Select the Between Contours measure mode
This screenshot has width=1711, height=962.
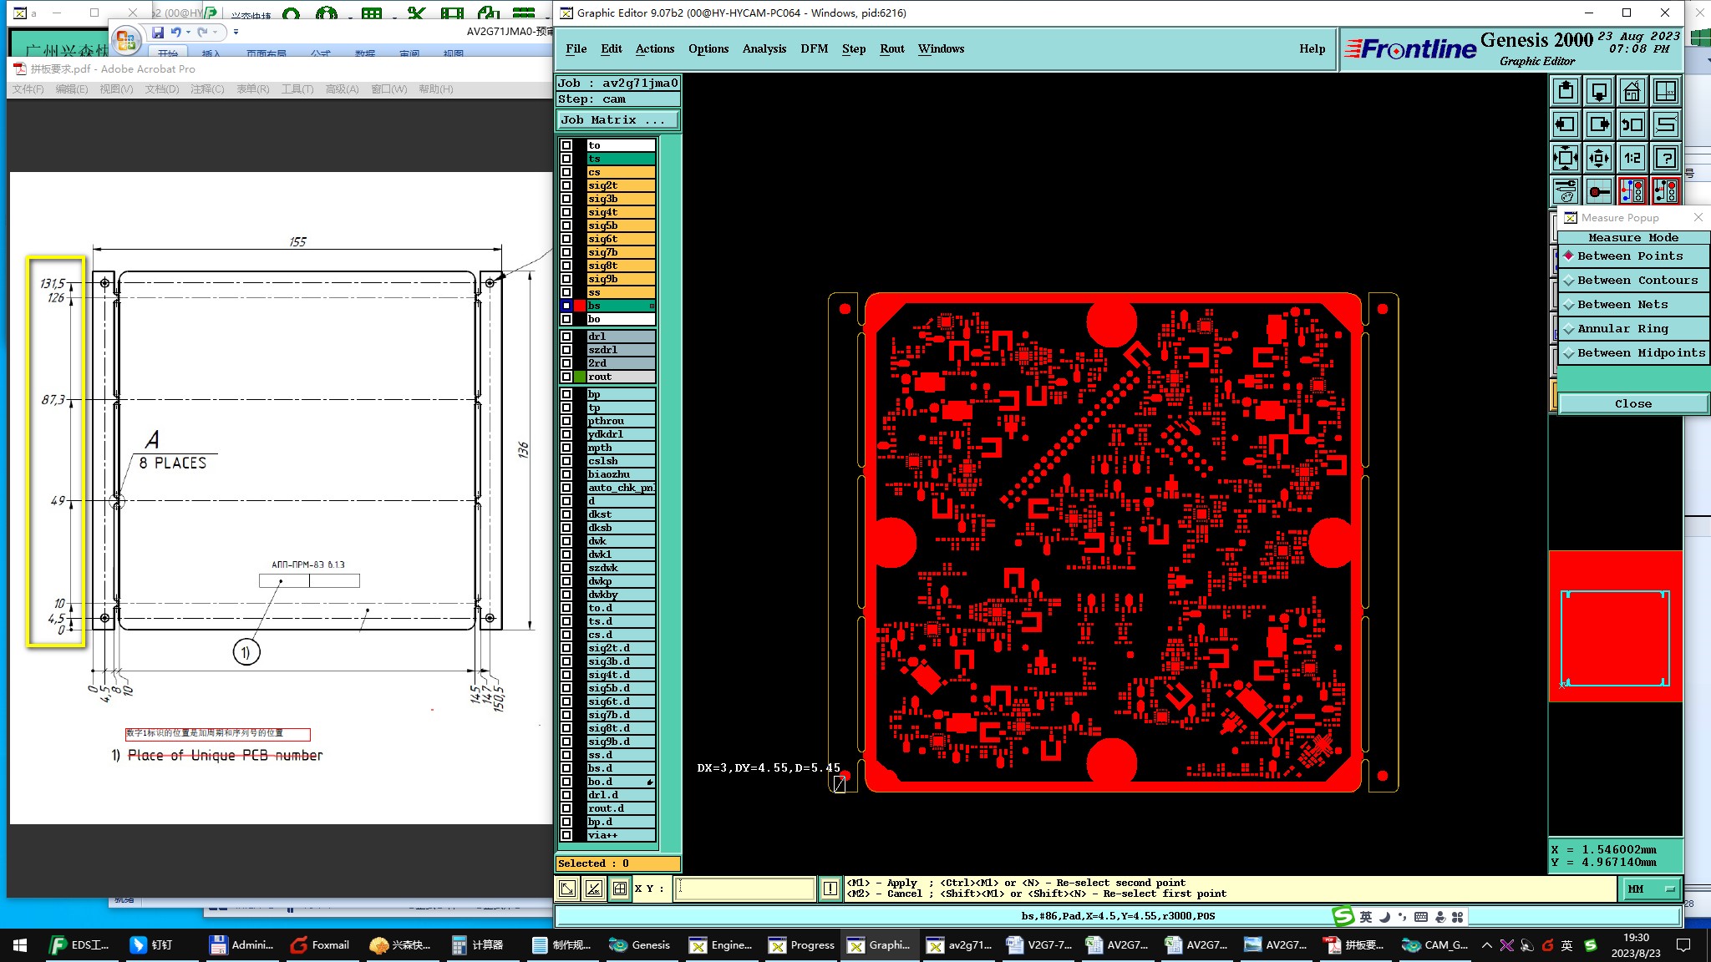pyautogui.click(x=1633, y=281)
